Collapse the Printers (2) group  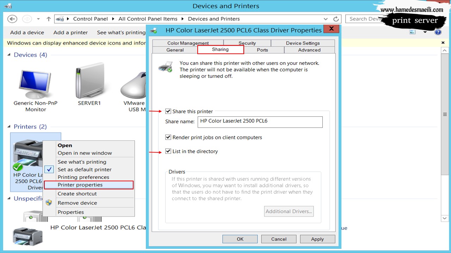[10, 126]
